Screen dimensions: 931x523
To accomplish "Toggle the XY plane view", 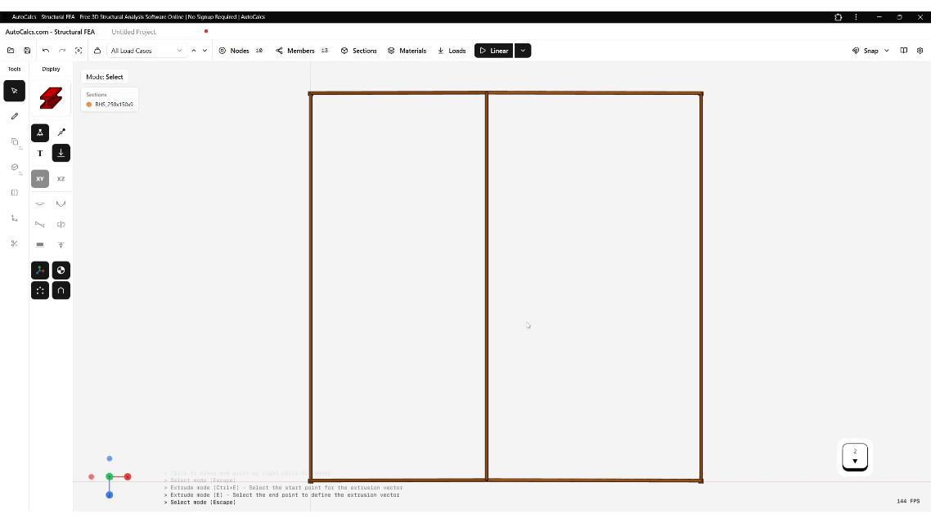I will point(40,179).
